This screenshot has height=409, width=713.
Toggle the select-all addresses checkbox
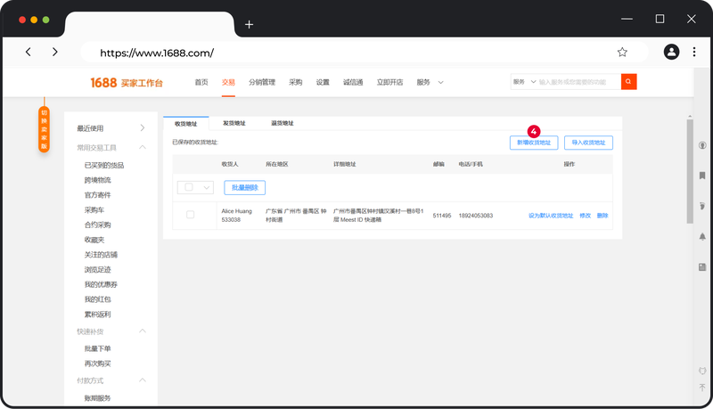[190, 187]
